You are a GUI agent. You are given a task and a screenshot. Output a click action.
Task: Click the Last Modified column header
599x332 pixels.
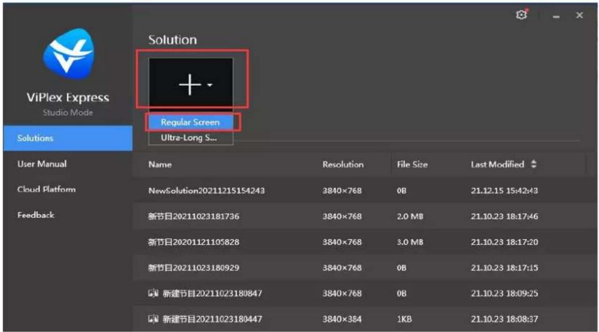click(x=497, y=165)
